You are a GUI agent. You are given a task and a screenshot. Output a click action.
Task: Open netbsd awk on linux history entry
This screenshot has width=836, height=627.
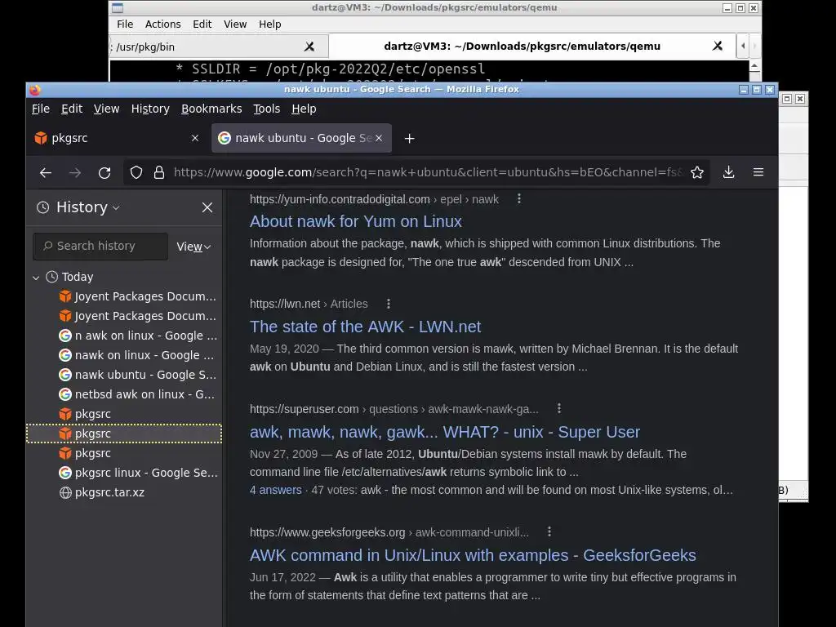click(x=137, y=394)
